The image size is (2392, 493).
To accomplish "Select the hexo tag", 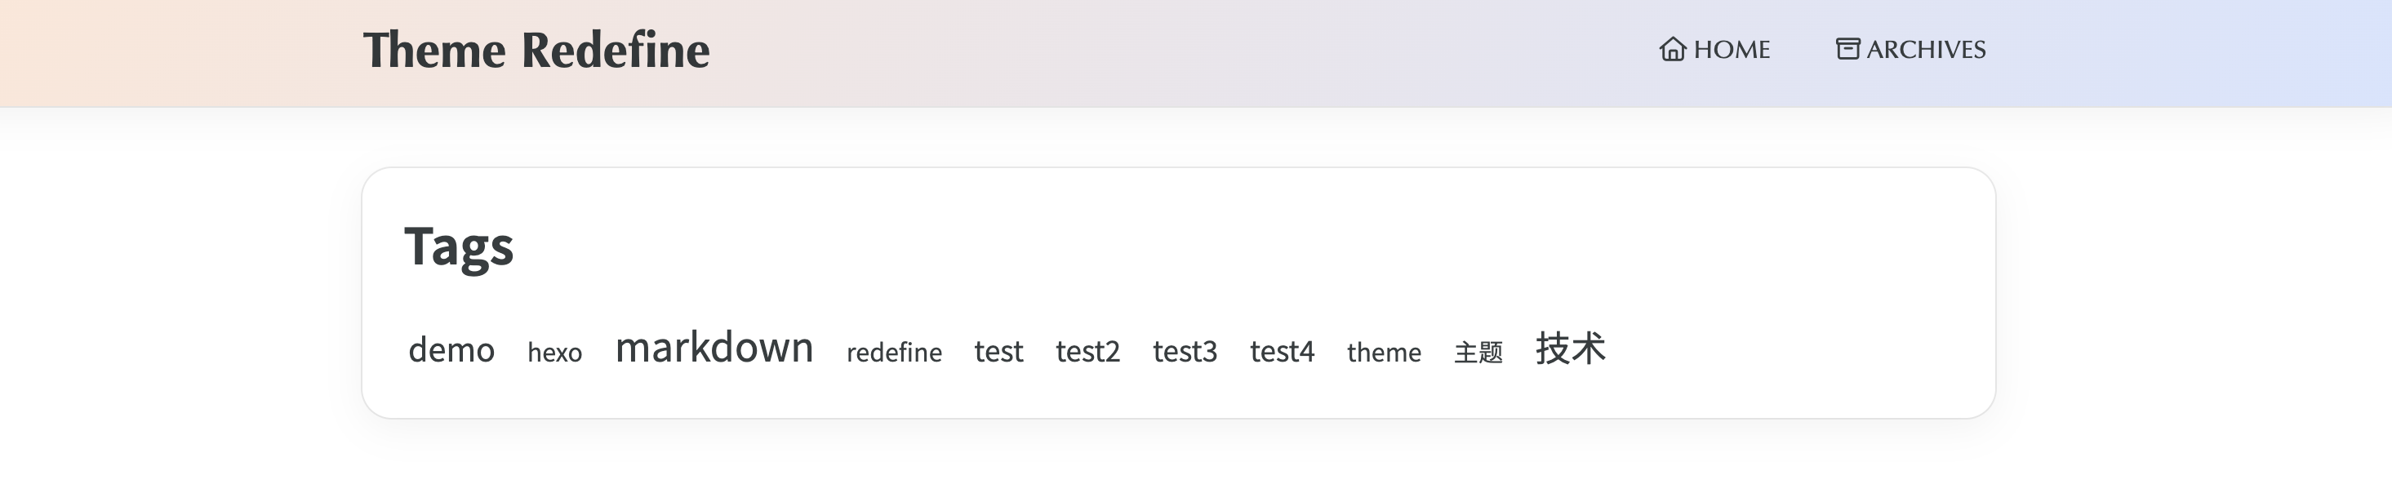I will point(554,353).
